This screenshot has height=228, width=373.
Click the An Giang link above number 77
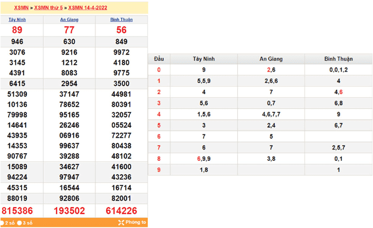pos(69,19)
